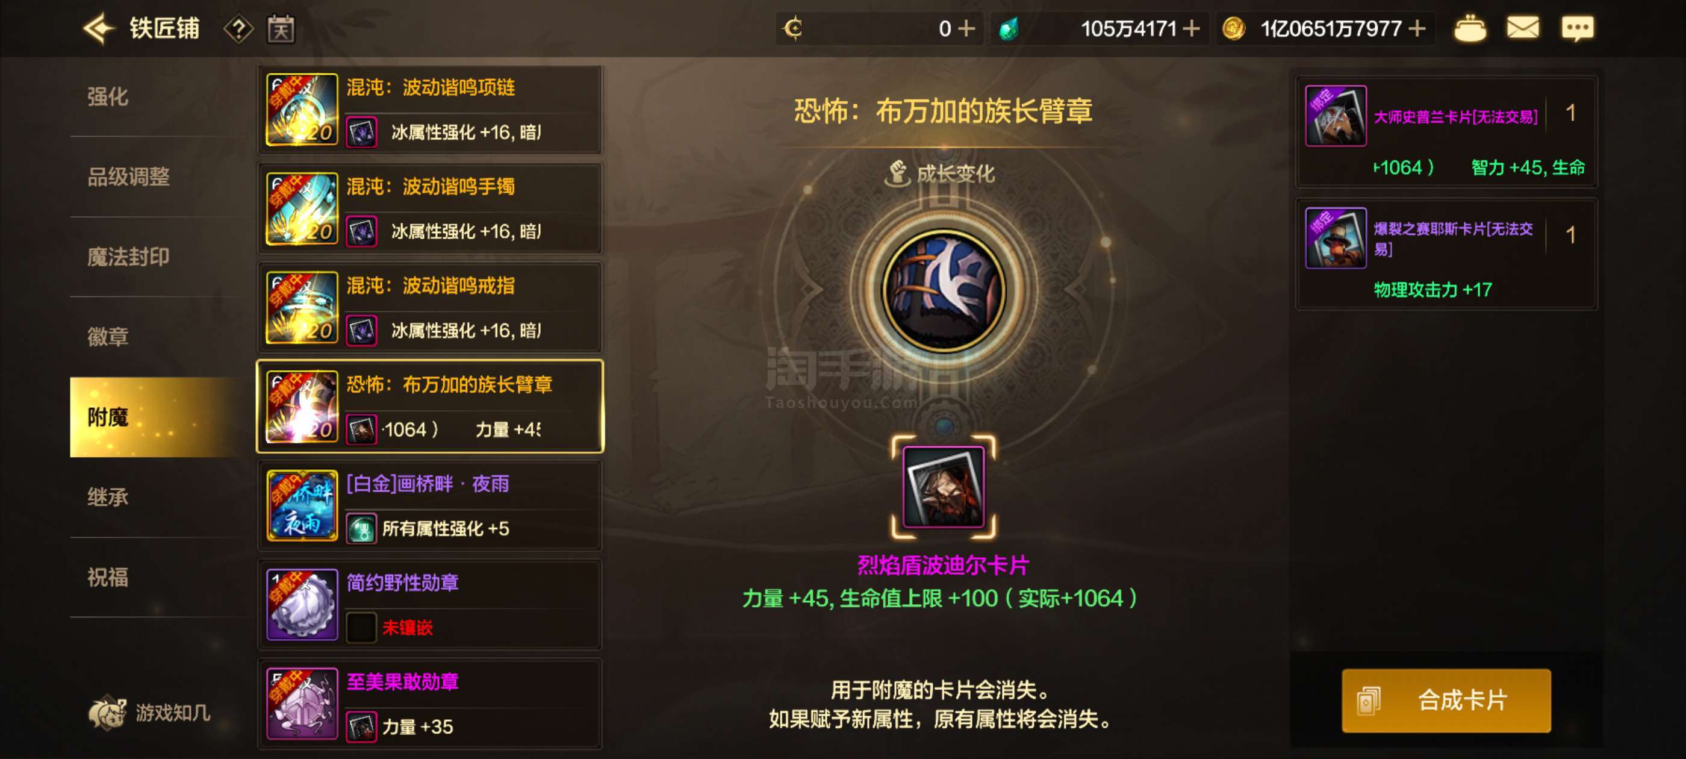Add gems via plus beside 105万4171

pyautogui.click(x=1191, y=29)
